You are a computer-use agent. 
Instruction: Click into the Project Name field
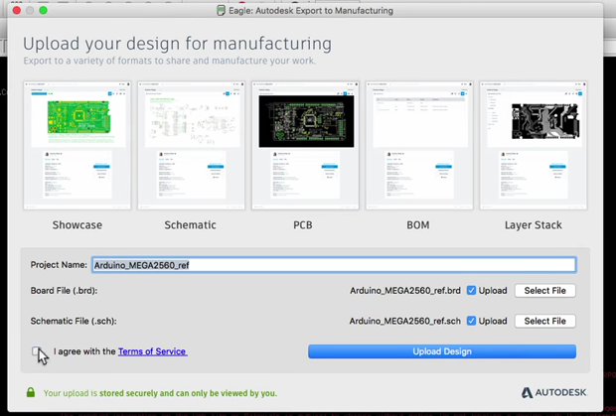(334, 265)
